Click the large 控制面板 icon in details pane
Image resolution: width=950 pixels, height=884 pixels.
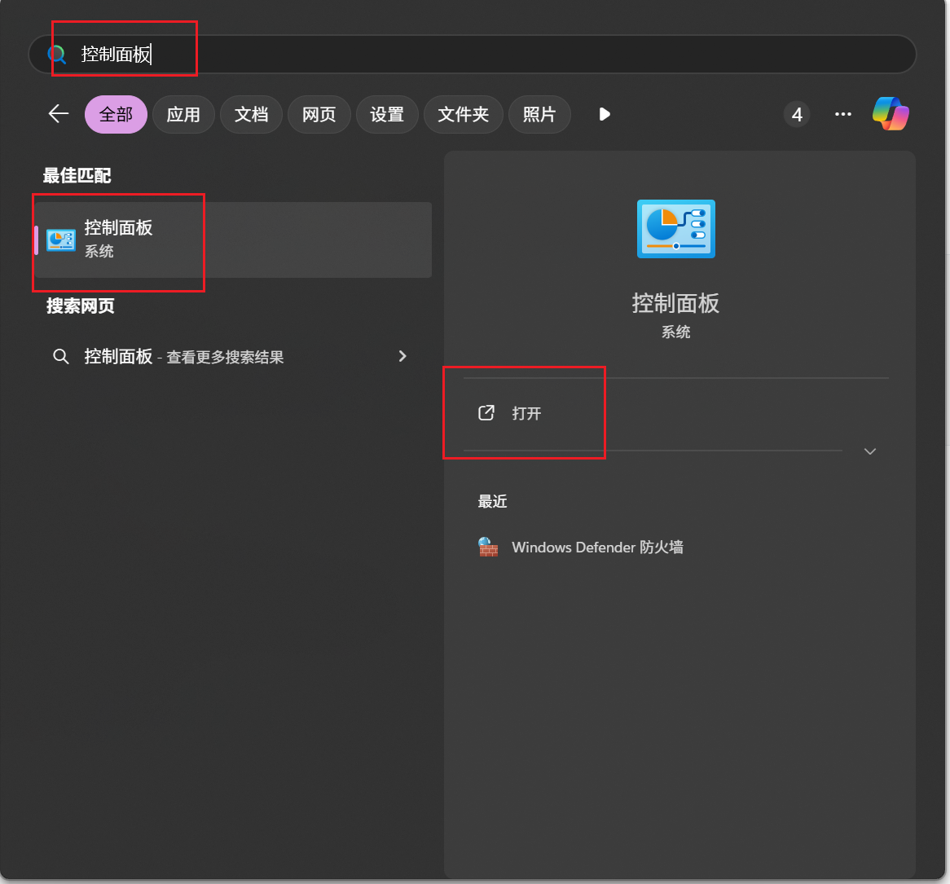click(675, 229)
